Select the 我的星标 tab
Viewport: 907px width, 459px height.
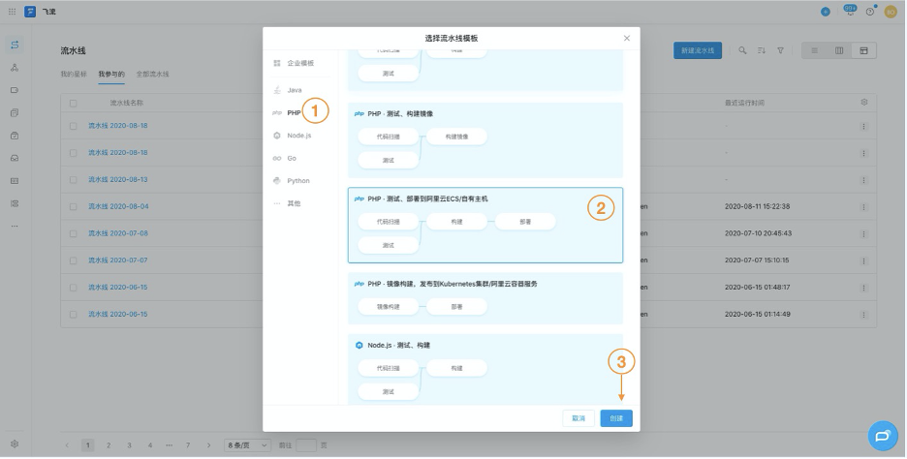click(x=74, y=74)
